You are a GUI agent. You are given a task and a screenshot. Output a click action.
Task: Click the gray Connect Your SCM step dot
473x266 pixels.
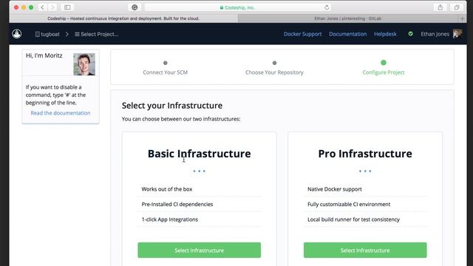click(x=166, y=63)
